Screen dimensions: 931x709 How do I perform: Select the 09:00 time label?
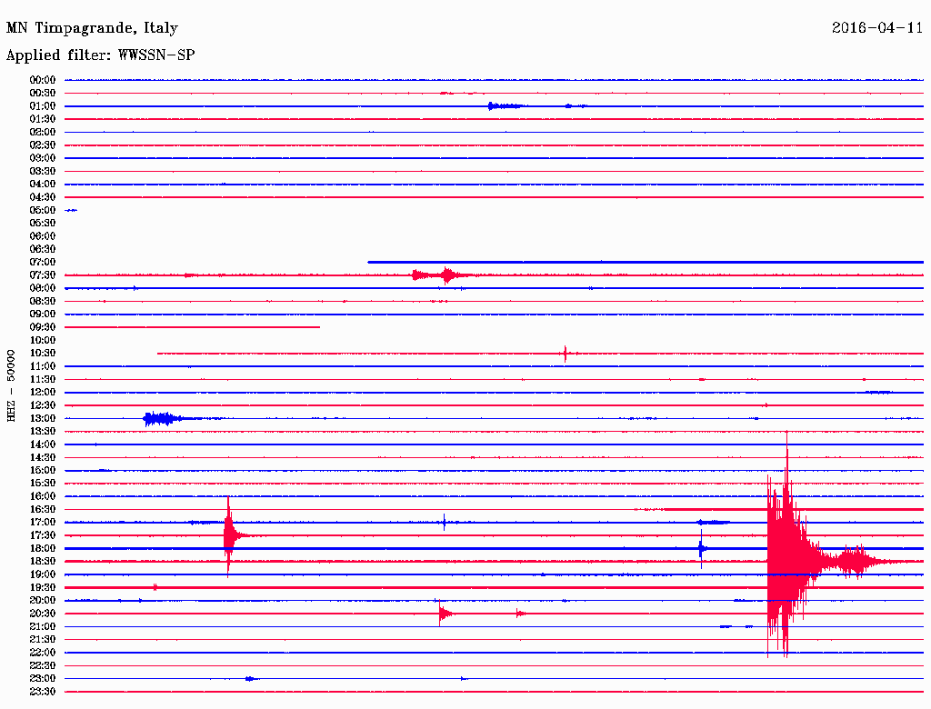tap(43, 315)
